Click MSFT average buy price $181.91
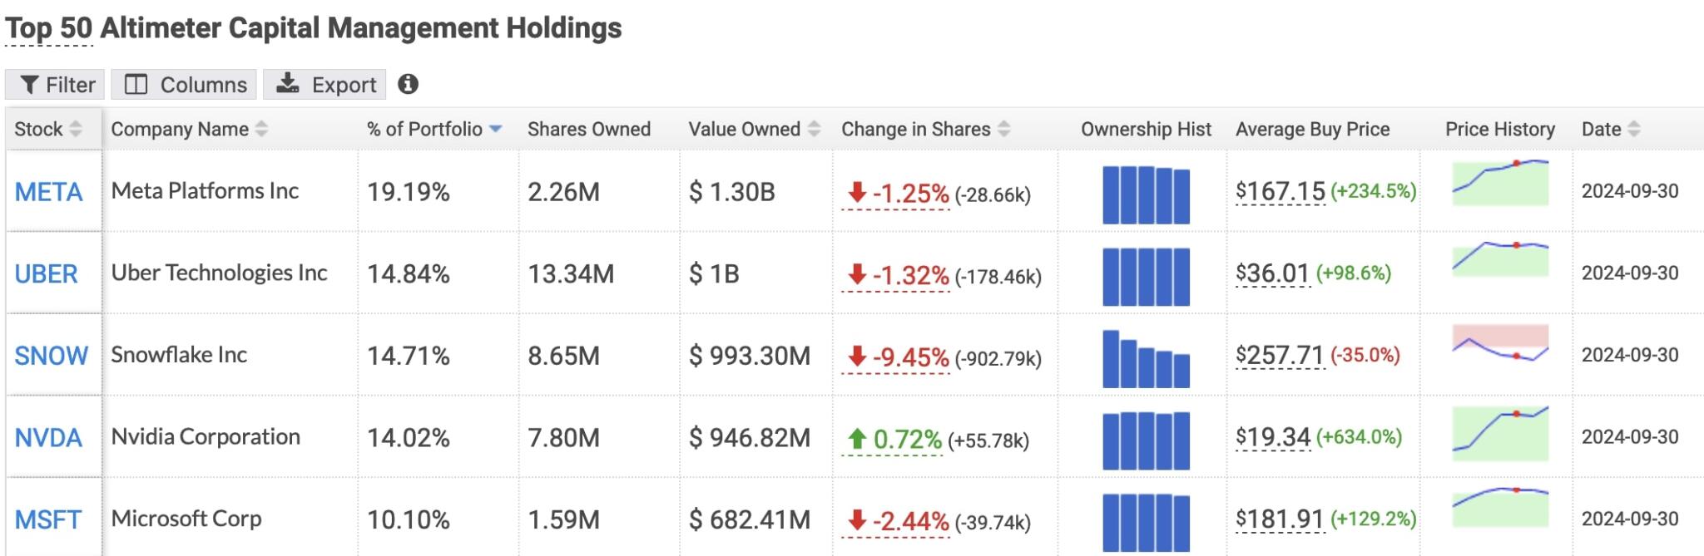This screenshot has height=556, width=1704. point(1280,519)
